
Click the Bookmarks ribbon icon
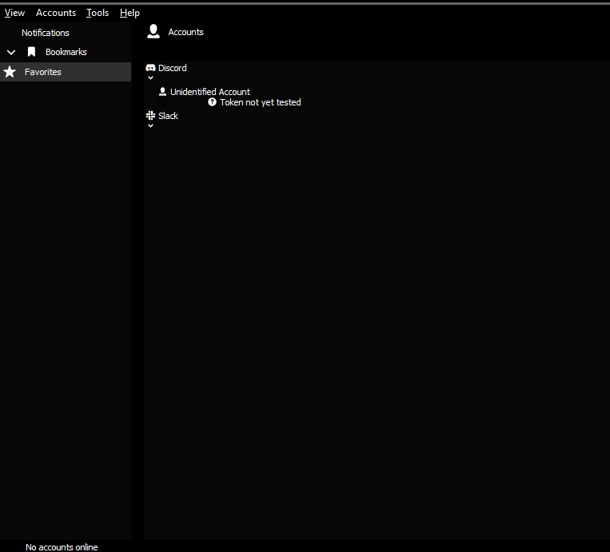pos(31,52)
